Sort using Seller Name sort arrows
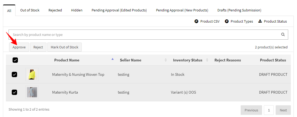 click(x=166, y=60)
